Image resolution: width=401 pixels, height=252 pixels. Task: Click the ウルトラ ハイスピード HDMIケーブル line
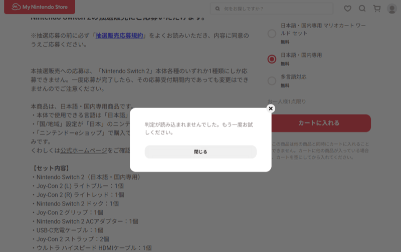coord(92,248)
